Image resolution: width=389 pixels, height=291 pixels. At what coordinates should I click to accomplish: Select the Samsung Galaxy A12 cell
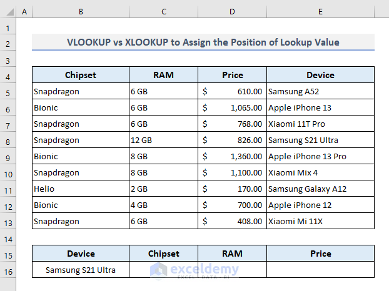[321, 189]
